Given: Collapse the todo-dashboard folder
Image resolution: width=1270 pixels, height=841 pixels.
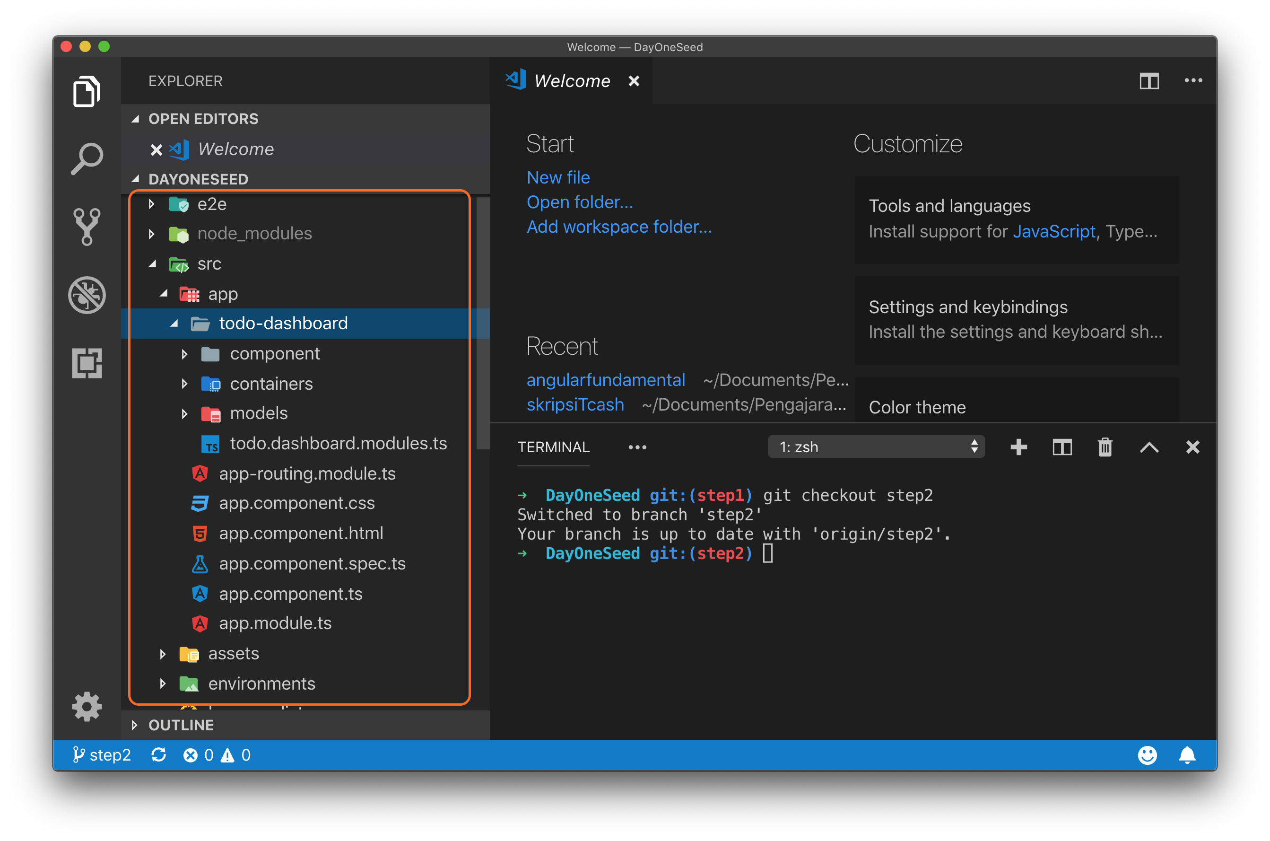Looking at the screenshot, I should [x=174, y=324].
